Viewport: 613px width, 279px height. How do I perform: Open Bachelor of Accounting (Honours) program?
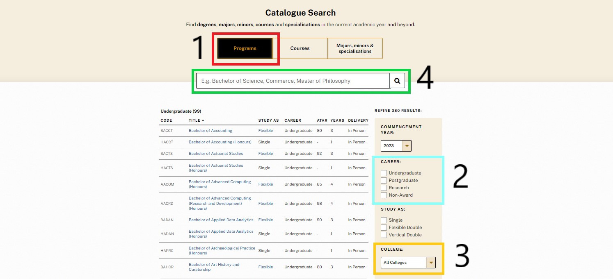tap(220, 142)
